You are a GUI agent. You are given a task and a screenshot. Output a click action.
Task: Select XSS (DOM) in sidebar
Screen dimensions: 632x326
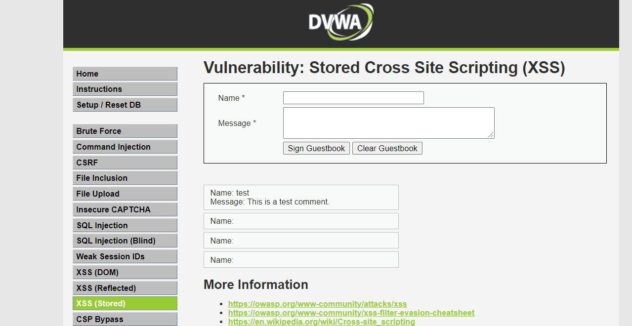point(125,272)
